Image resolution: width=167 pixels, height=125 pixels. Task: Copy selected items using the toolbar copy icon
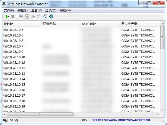click(x=33, y=17)
